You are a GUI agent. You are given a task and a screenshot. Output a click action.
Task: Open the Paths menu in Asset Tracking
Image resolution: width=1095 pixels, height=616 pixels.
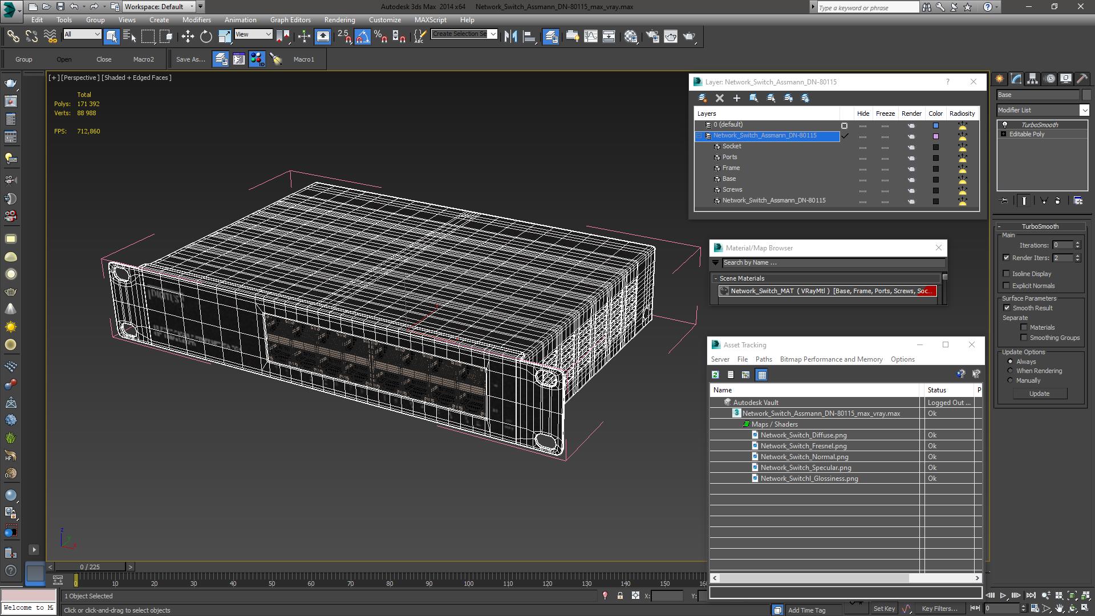click(x=764, y=359)
